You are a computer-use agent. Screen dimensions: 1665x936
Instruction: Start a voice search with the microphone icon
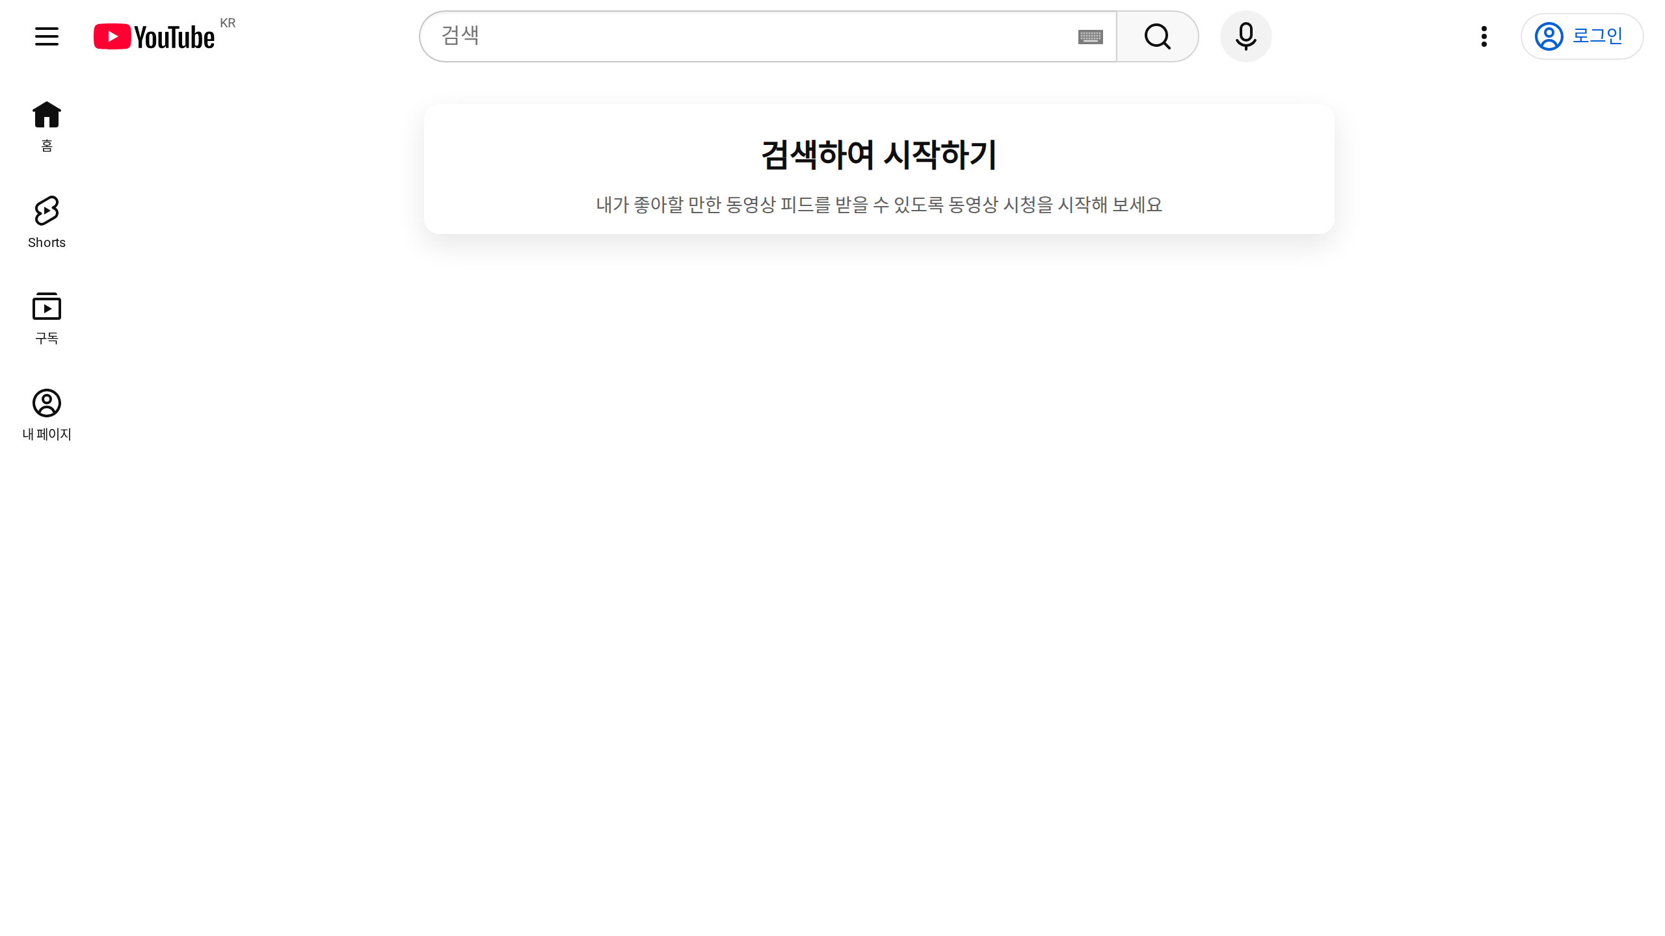(1245, 36)
